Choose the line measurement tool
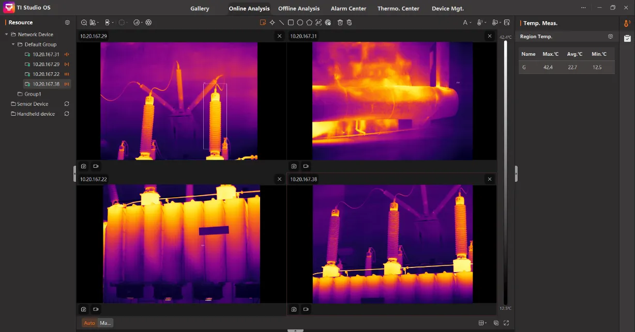This screenshot has width=635, height=332. 281,23
